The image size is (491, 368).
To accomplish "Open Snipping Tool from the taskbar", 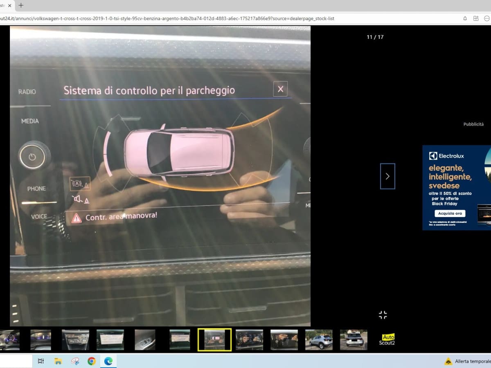I will coord(75,361).
